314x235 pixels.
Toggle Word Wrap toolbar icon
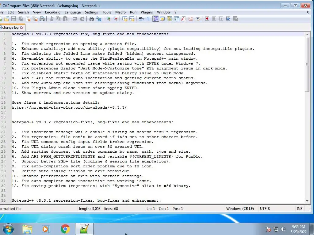[x=141, y=19]
